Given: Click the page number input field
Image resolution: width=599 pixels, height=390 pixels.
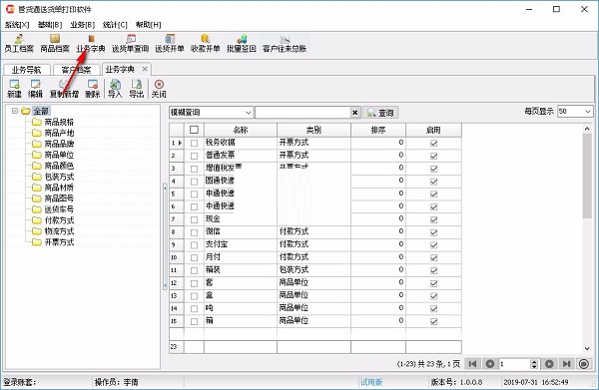Looking at the screenshot, I should (x=515, y=364).
